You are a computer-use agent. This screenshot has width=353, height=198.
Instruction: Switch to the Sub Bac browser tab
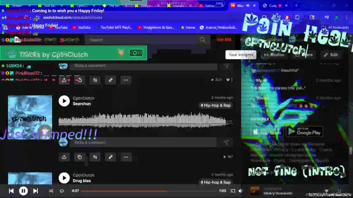pyautogui.click(x=50, y=5)
